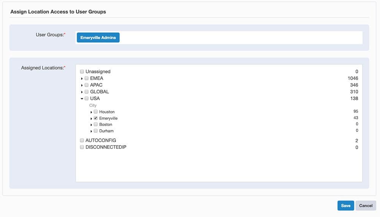Viewport: 380px width, 217px height.
Task: Expand the Durham tree node
Action: tap(91, 131)
